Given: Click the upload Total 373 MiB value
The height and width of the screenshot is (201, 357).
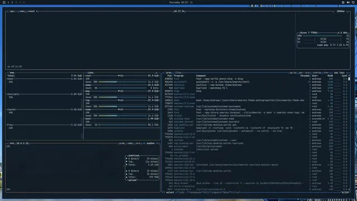Looking at the screenshot, I should pyautogui.click(x=154, y=177).
